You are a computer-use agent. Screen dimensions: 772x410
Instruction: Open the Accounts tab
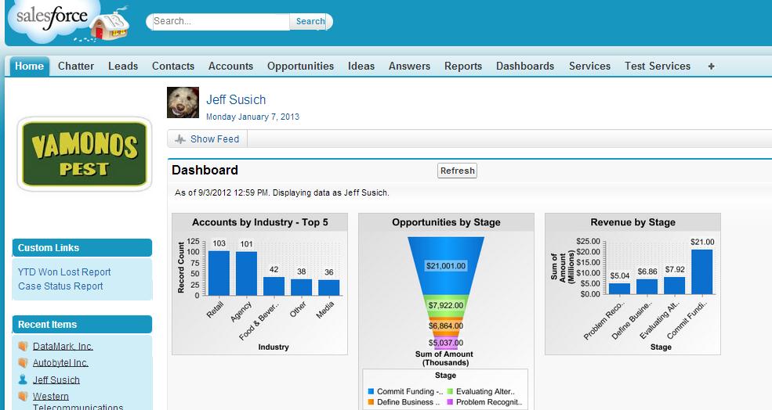coord(230,67)
